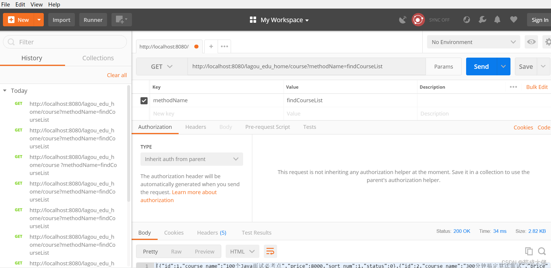Open My Workspace dropdown
This screenshot has width=551, height=268.
(x=279, y=20)
